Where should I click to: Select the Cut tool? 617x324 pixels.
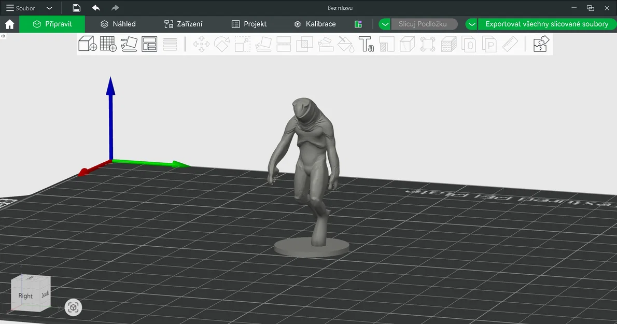tap(284, 44)
